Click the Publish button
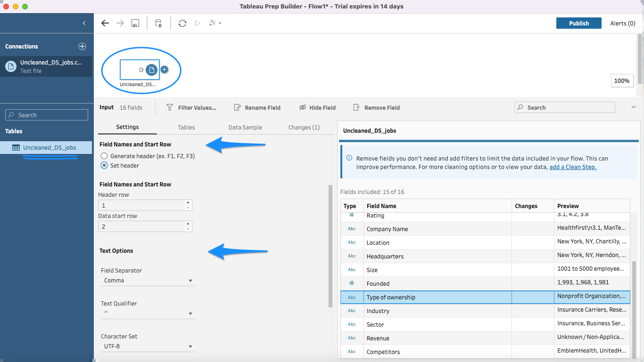 click(578, 23)
